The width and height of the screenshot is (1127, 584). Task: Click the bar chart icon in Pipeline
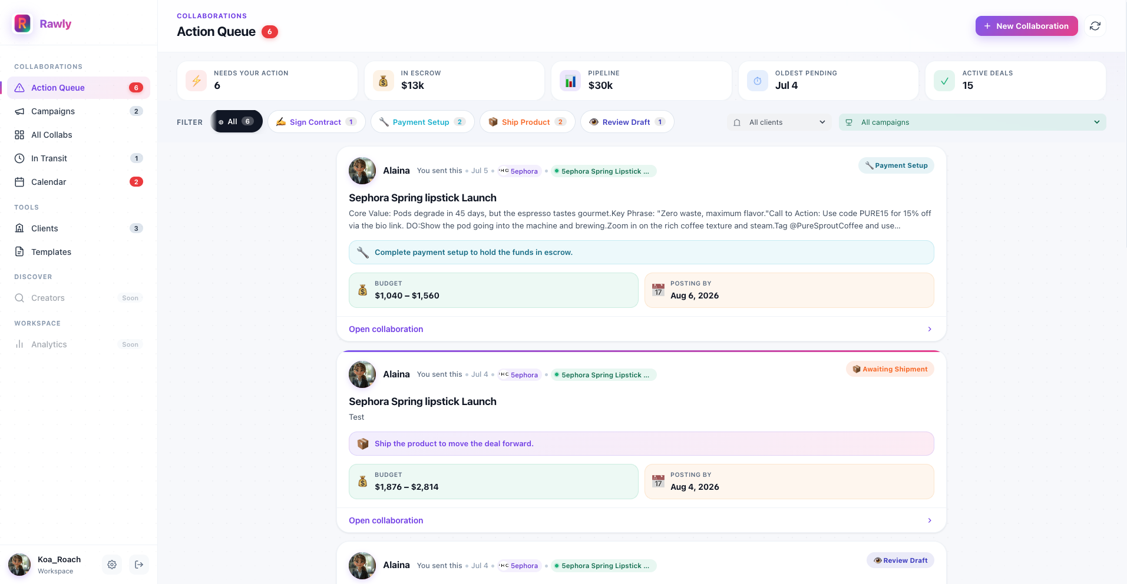click(570, 81)
